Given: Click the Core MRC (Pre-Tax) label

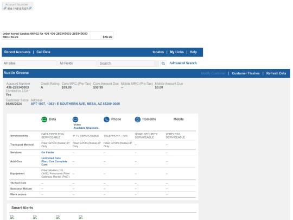Looking at the screenshot, I should (x=77, y=84).
